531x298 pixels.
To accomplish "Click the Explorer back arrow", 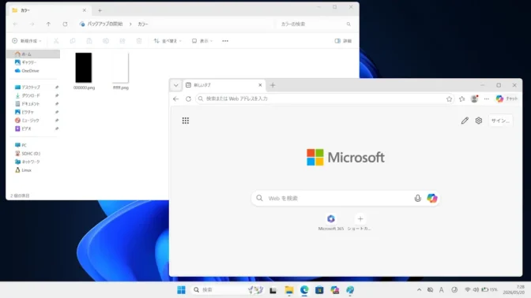I will tap(15, 24).
